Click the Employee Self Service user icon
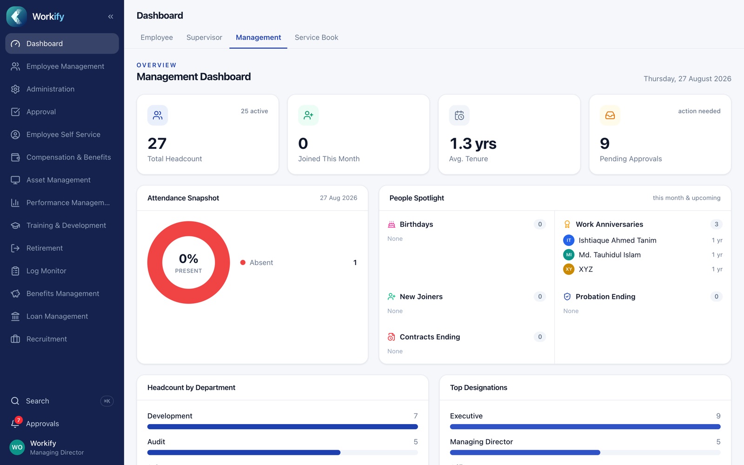 click(x=15, y=135)
